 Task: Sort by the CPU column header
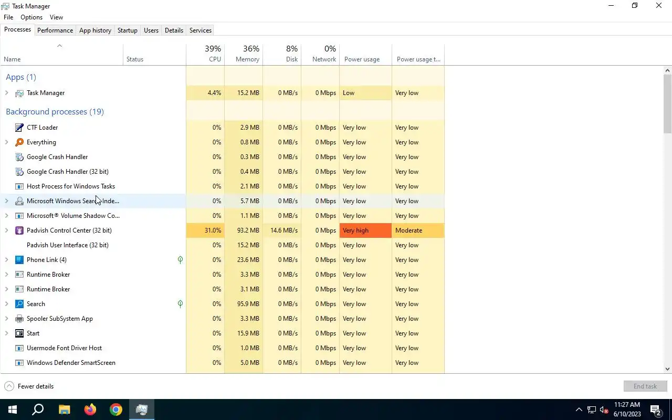[205, 54]
